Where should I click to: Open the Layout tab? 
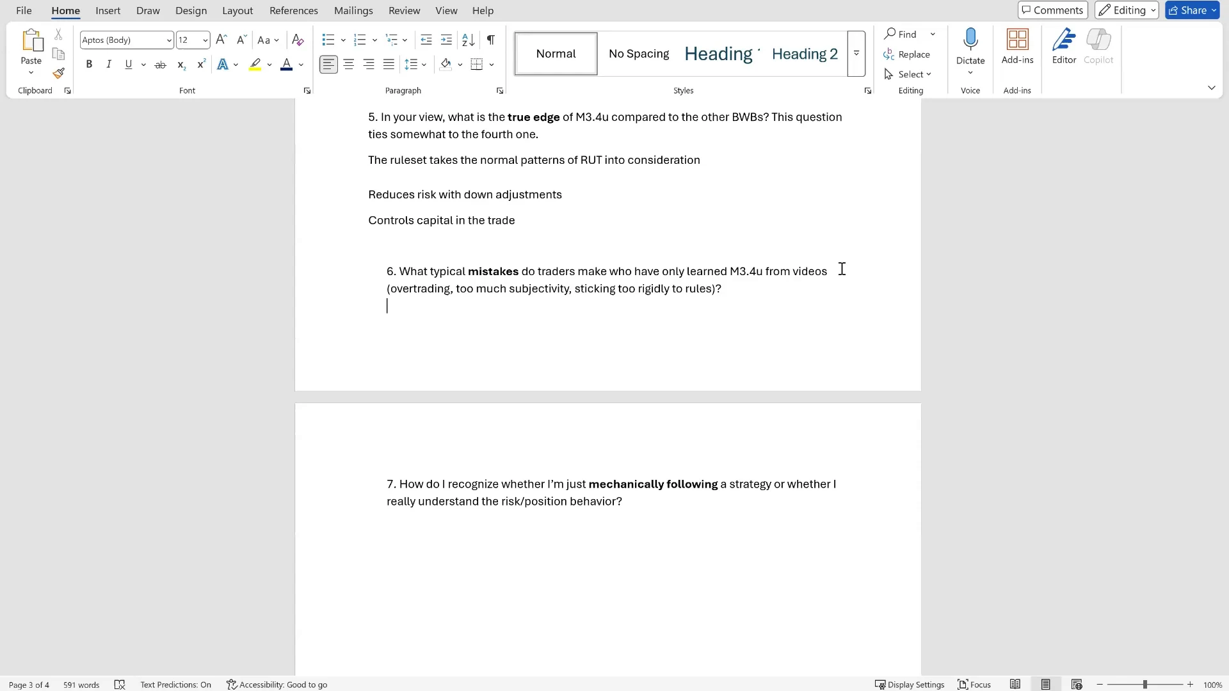[x=237, y=10]
